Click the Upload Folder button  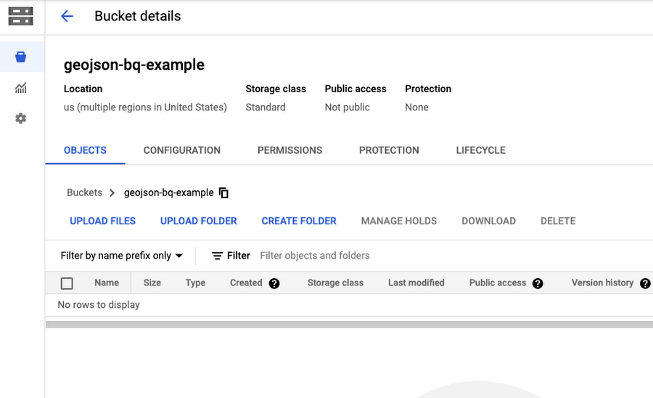199,221
